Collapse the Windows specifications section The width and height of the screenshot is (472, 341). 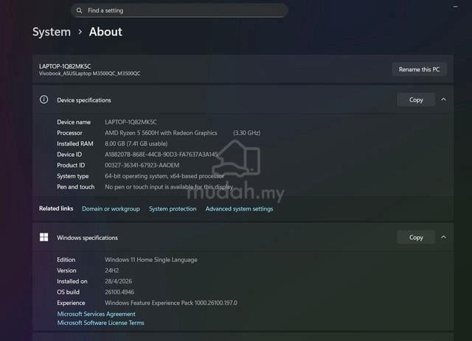[x=443, y=237]
